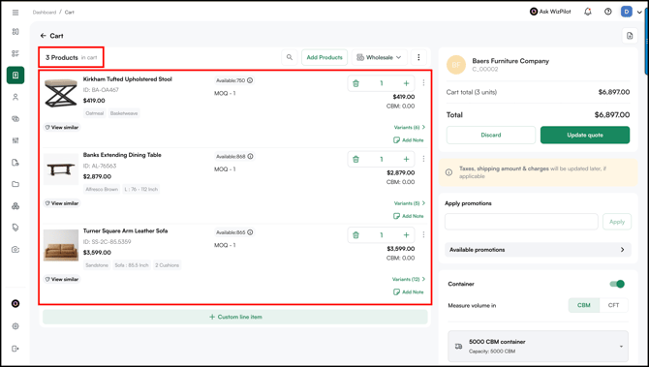
Task: Click the Baers Furniture Company customer name
Action: pos(510,61)
